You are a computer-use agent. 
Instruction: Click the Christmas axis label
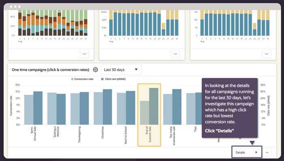pos(103,132)
